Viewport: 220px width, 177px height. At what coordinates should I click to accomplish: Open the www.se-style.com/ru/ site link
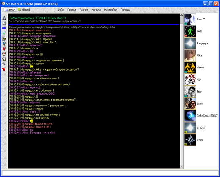click(x=64, y=21)
